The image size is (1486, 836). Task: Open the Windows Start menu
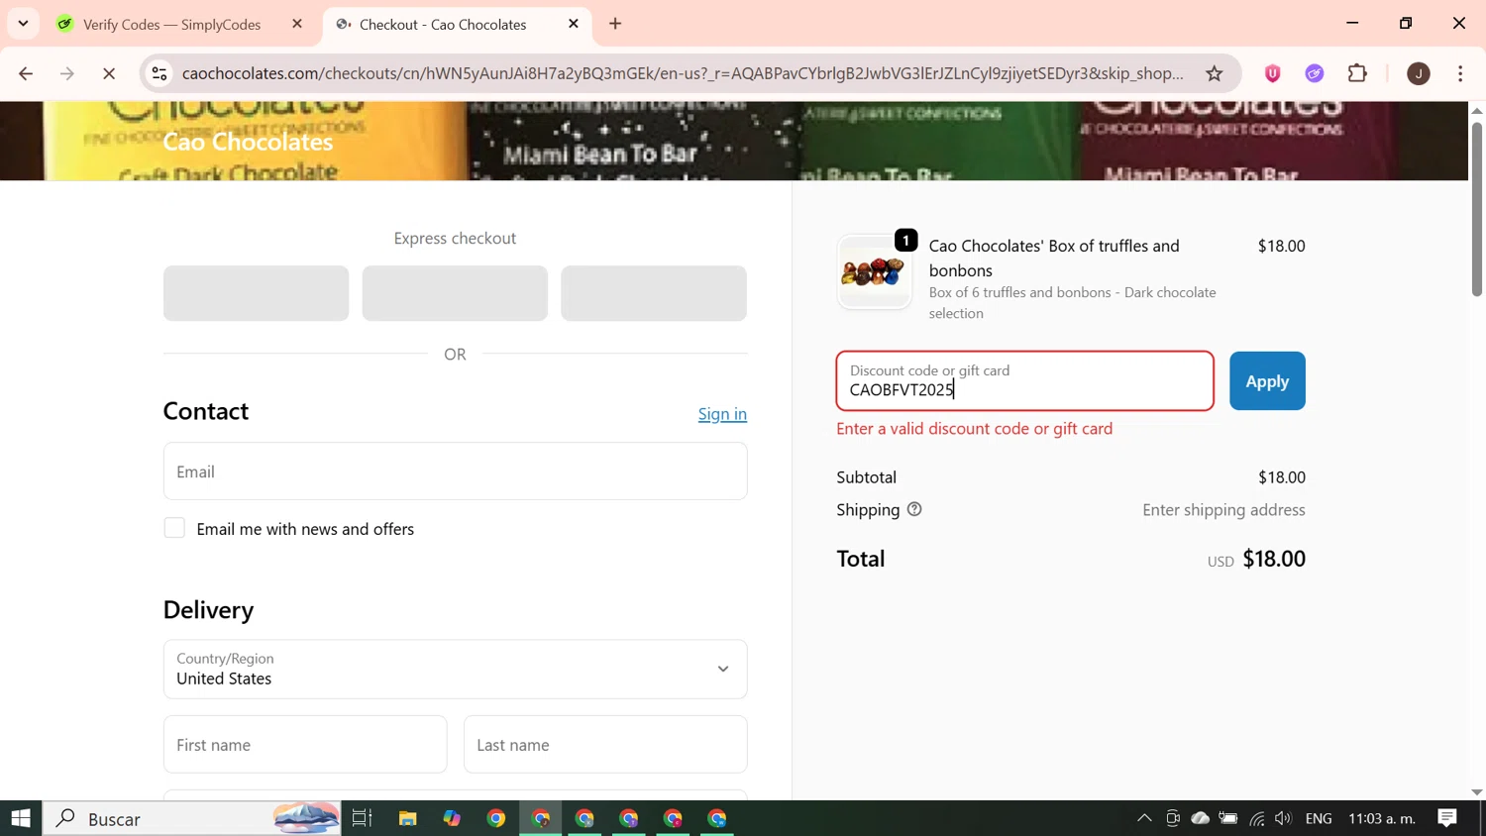pos(21,818)
